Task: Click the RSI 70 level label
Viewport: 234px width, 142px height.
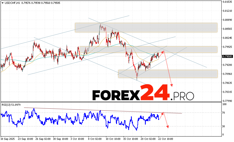Action: 224,113
